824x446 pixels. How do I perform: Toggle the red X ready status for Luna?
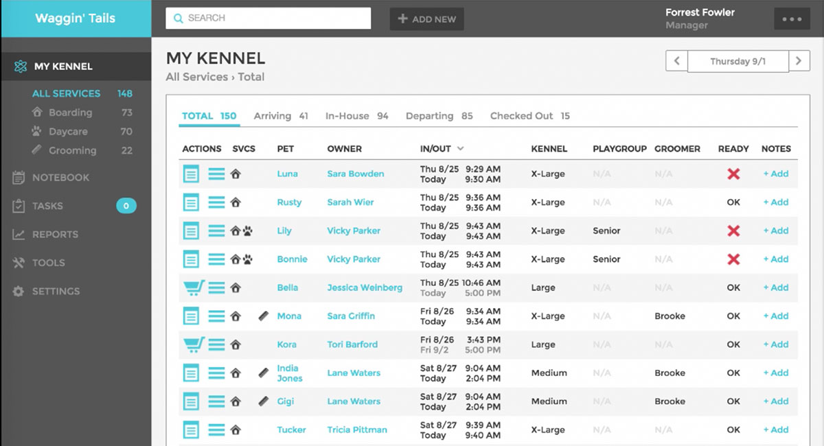(x=733, y=174)
